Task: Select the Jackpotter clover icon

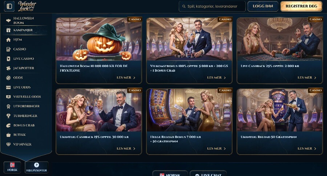Action: (x=8, y=68)
